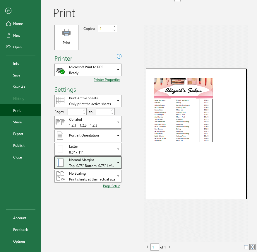Viewport: 257px width, 252px height.
Task: Open Printer Properties link
Action: coord(107,79)
